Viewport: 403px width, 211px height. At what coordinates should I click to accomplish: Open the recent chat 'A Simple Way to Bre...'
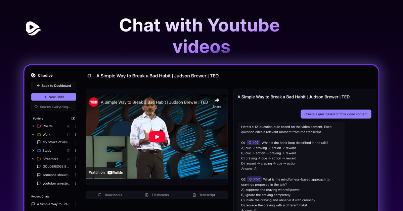51,204
